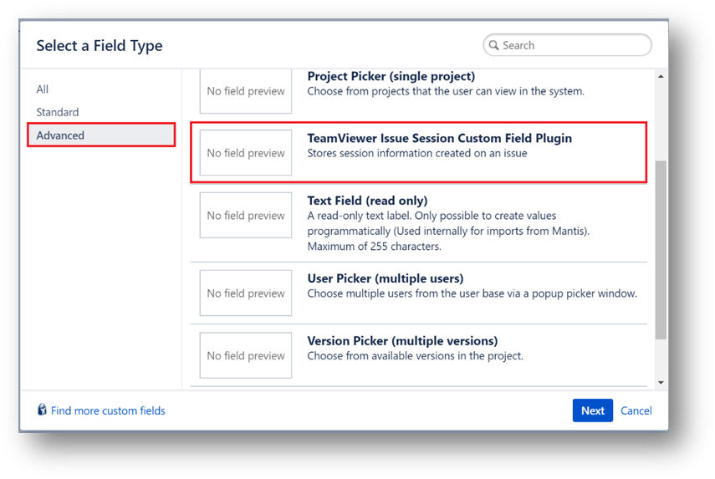Click 'Choose multiple users from the user base' description
This screenshot has height=479, width=715.
[x=472, y=293]
